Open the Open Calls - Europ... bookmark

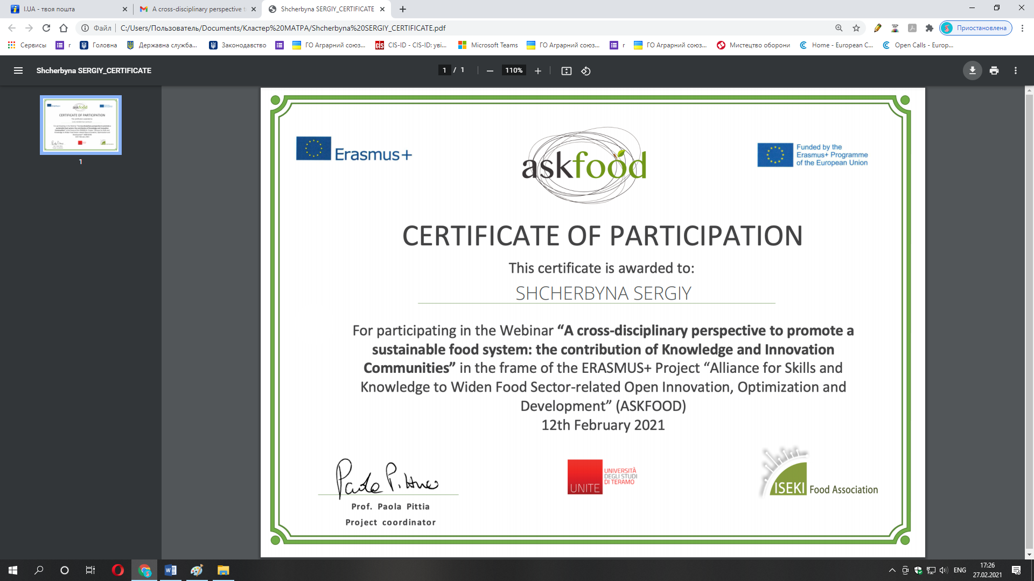pos(918,45)
